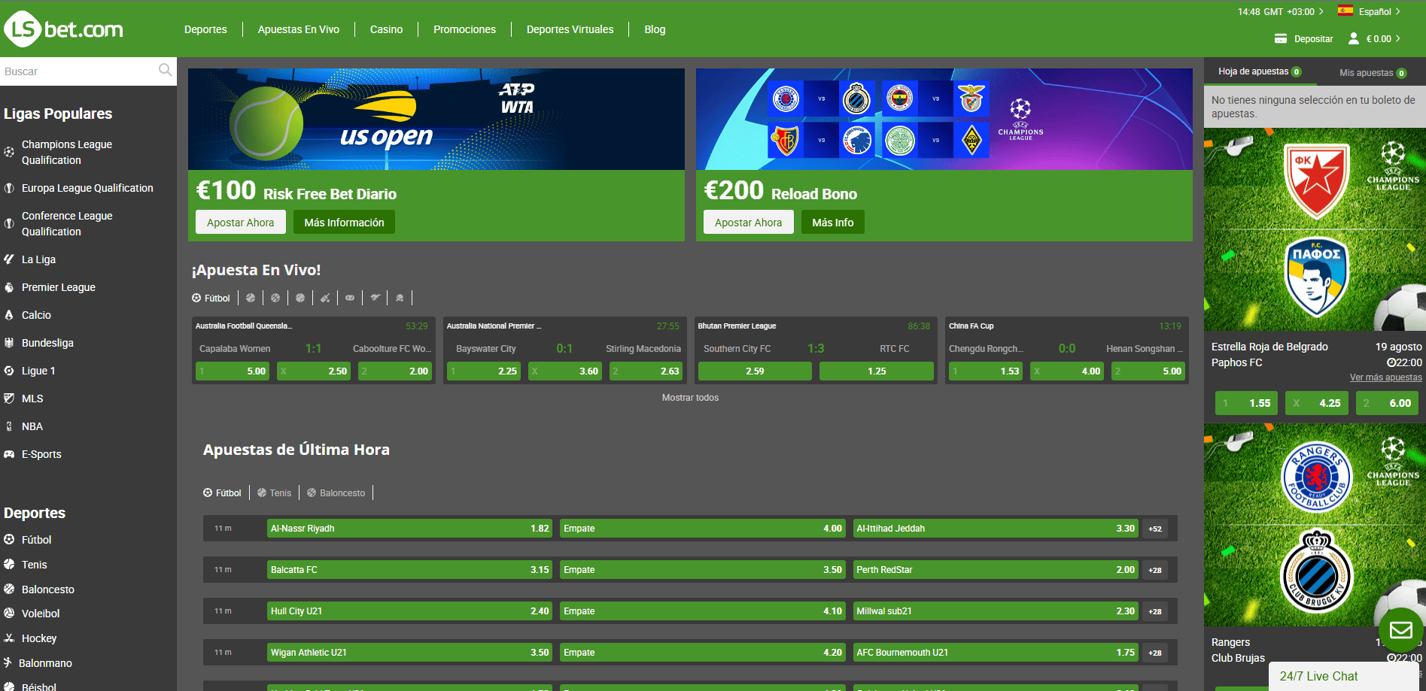Open the search magnifier icon
This screenshot has width=1426, height=691.
165,71
